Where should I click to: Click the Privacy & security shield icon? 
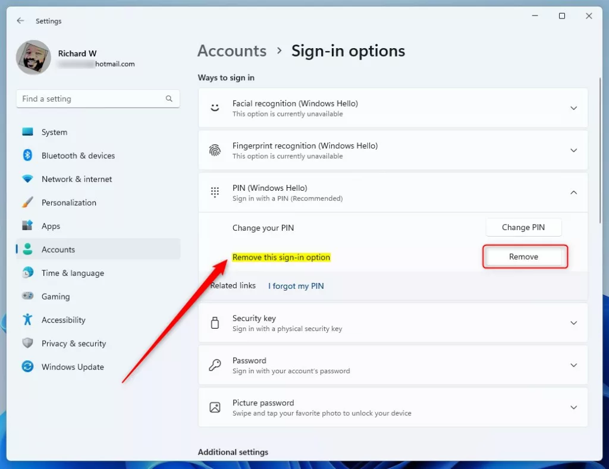coord(27,343)
